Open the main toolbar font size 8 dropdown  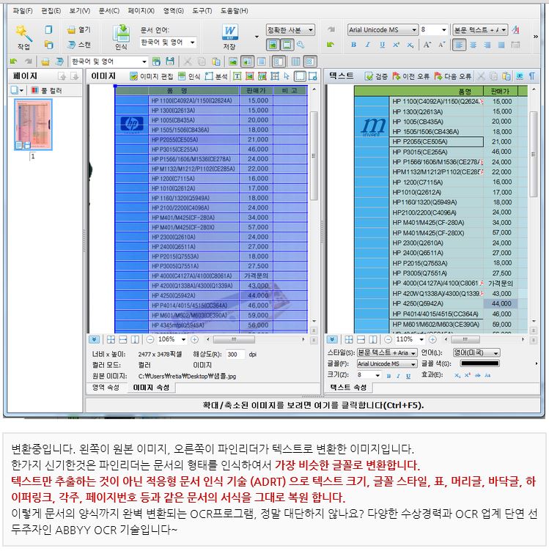coord(444,30)
